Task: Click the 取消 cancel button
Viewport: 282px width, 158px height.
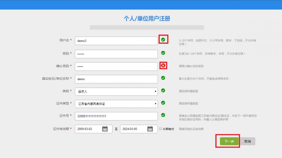Action: coord(248,141)
